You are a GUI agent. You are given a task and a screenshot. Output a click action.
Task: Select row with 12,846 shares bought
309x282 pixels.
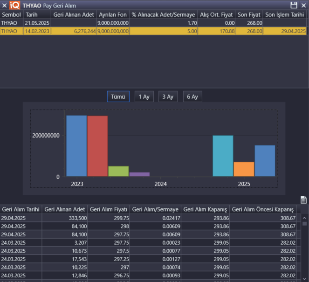tap(150, 275)
